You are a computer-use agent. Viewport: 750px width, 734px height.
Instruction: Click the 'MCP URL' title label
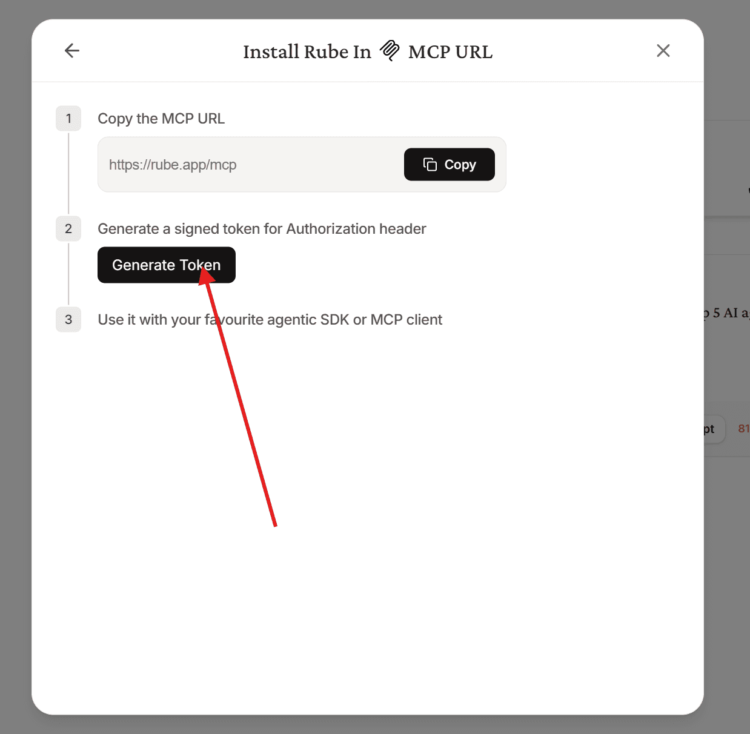(451, 52)
